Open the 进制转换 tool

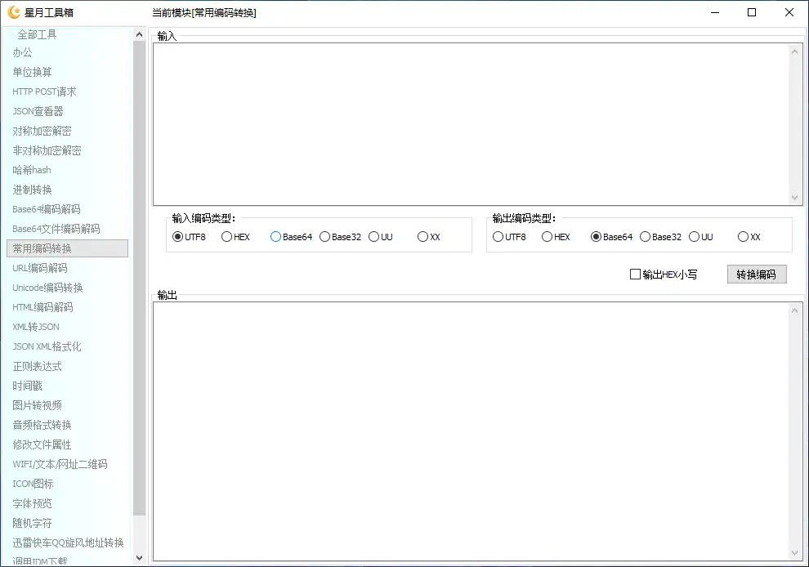32,190
